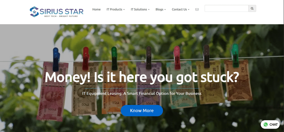Click the "Money! Is it here you got stuck?" headline
284x132 pixels.
[142, 77]
